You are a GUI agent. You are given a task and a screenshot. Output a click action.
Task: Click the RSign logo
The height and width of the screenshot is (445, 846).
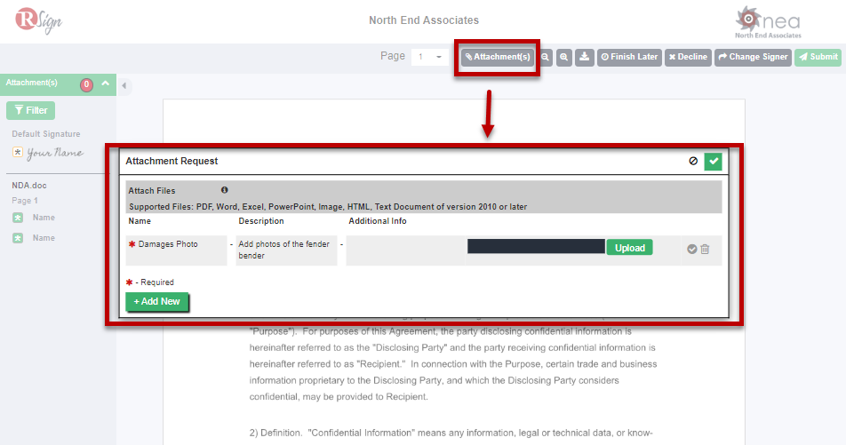pos(38,20)
